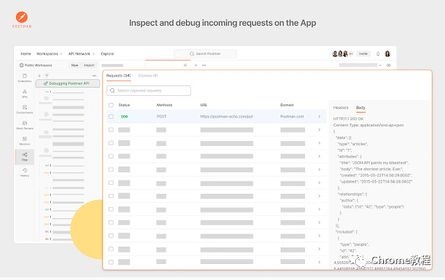Screen dimensions: 445x280
Task: Expand the Workspaces dropdown menu
Action: (x=49, y=53)
